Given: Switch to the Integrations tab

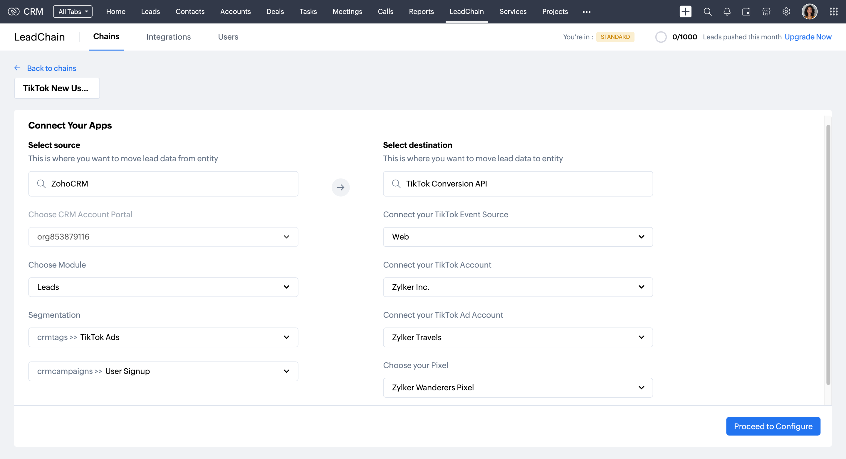Looking at the screenshot, I should [169, 37].
